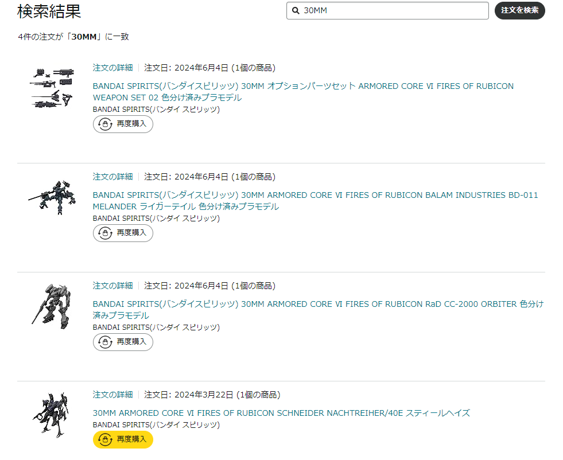Open the WEAPON SET 02 product title link
The image size is (563, 460).
tap(303, 92)
